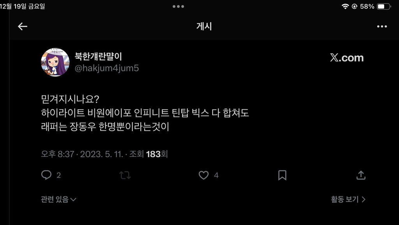Tap the repost arrows icon
The image size is (399, 225).
[125, 175]
